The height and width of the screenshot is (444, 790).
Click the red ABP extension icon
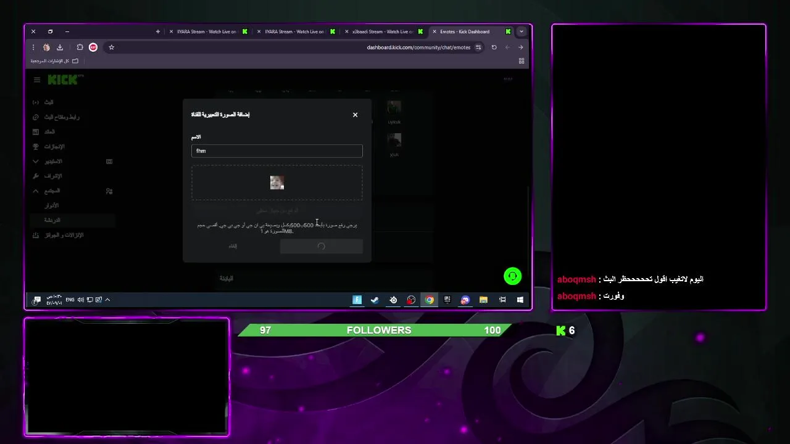[93, 47]
